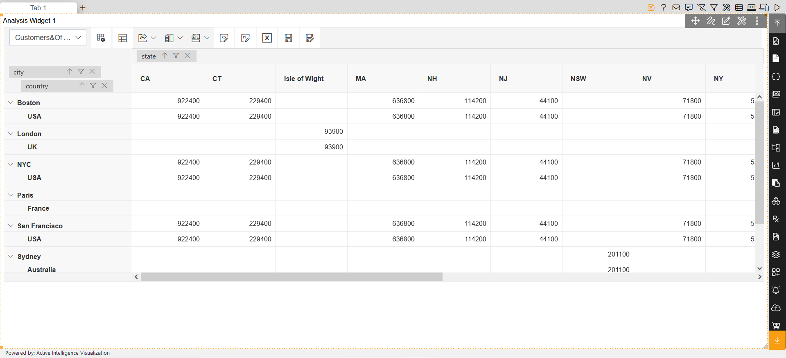Select the move widget cross-arrows icon
The height and width of the screenshot is (358, 786).
(x=696, y=21)
